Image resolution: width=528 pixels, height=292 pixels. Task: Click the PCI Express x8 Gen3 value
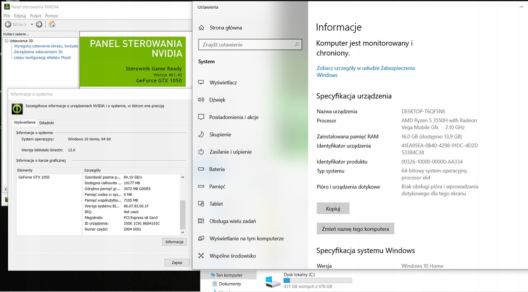coord(140,218)
